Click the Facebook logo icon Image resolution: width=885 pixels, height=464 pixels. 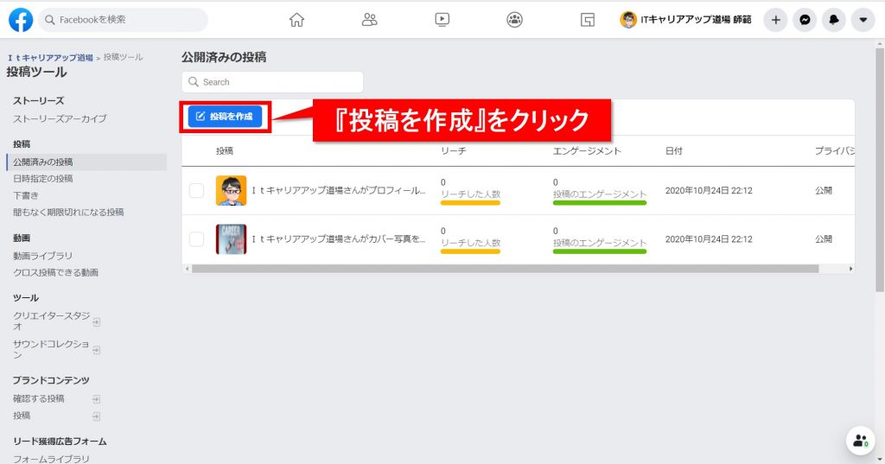[x=21, y=20]
